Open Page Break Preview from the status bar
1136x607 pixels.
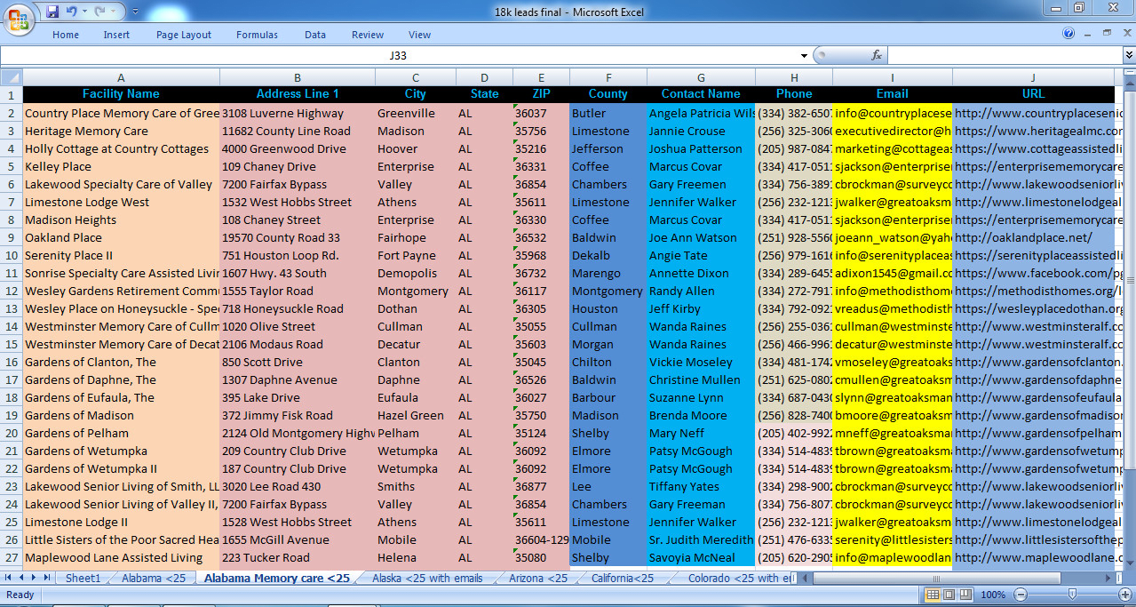(965, 595)
